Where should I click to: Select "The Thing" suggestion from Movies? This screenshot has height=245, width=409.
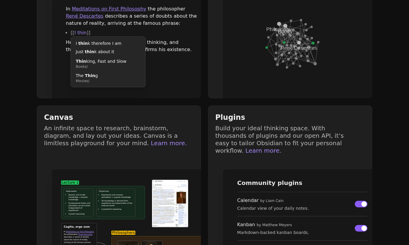click(x=108, y=78)
